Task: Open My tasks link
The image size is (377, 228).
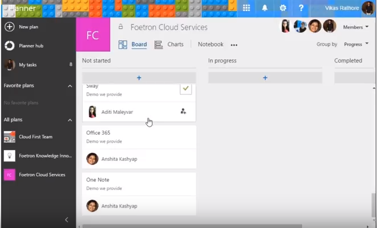Action: [28, 65]
